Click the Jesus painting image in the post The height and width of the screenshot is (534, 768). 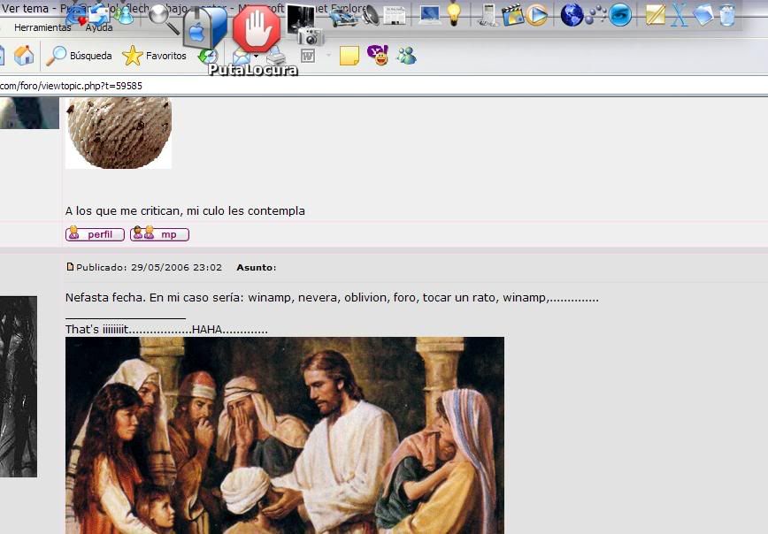click(285, 435)
